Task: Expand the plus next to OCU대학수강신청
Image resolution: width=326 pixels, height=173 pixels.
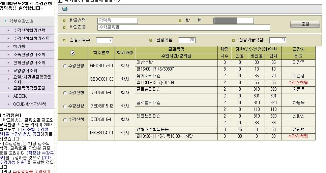Action: pos(8,104)
